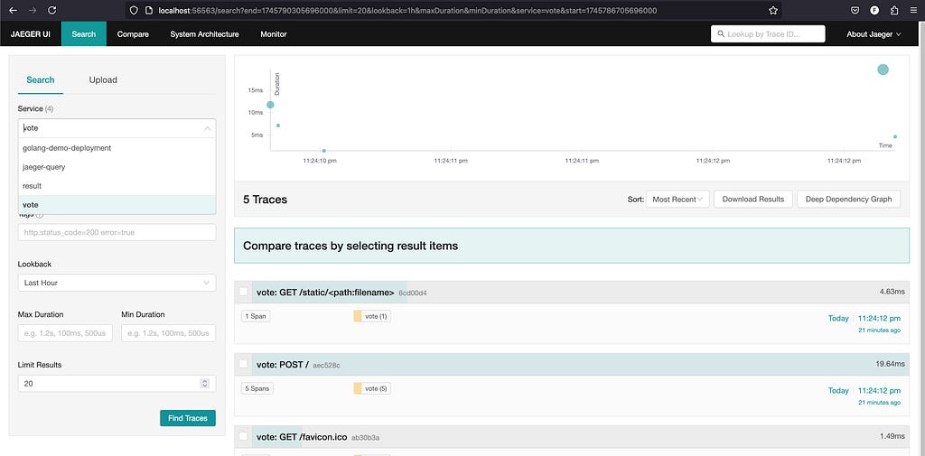The height and width of the screenshot is (456, 925).
Task: Click the Firefox account avatar icon
Action: (x=874, y=10)
